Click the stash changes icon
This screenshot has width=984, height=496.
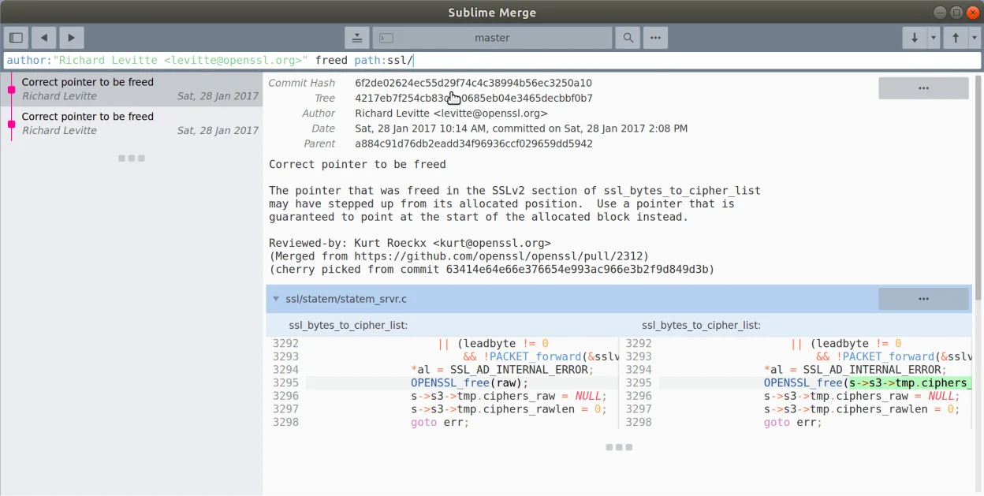pyautogui.click(x=357, y=37)
